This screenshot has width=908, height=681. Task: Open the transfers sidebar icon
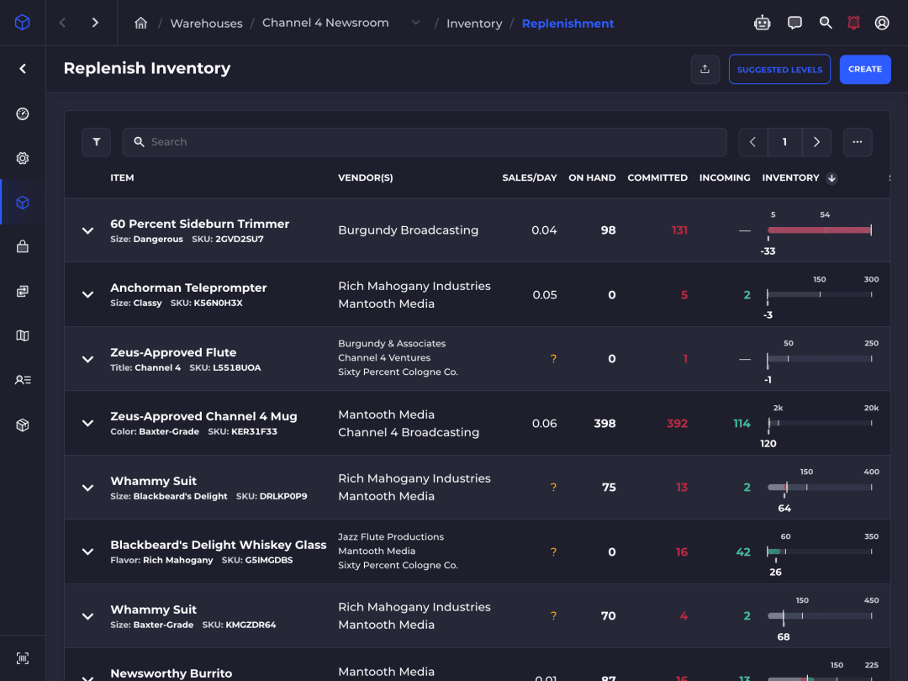23,291
